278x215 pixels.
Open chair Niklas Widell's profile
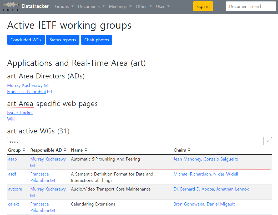(226, 174)
